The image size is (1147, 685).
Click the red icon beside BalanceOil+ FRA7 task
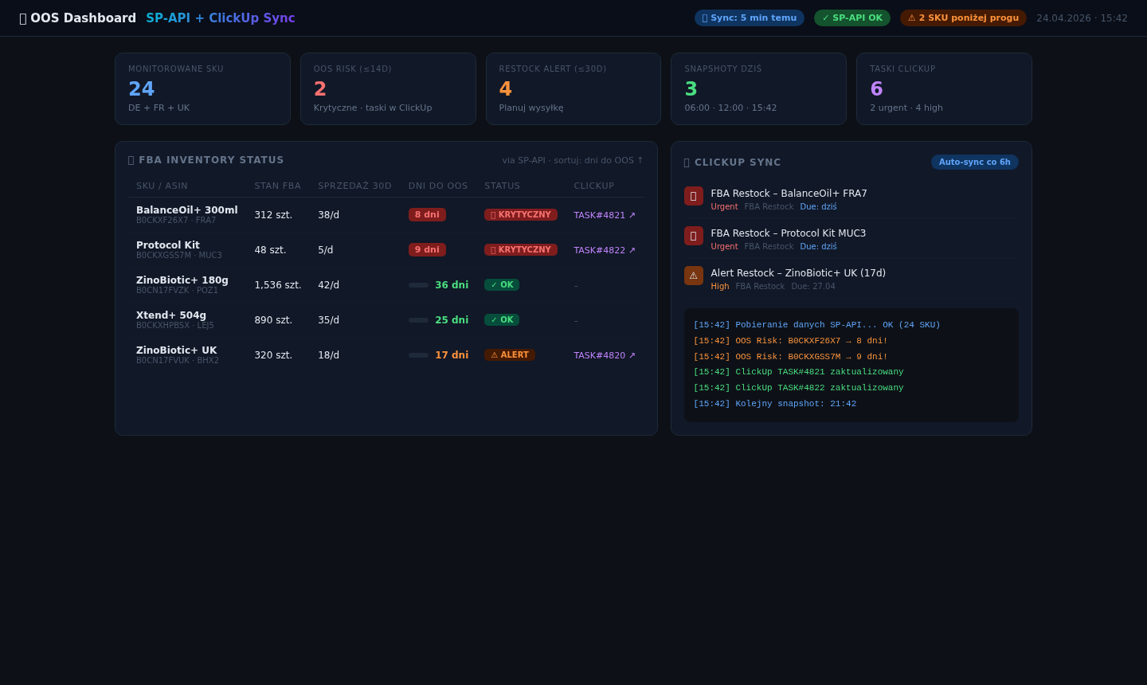(x=694, y=196)
